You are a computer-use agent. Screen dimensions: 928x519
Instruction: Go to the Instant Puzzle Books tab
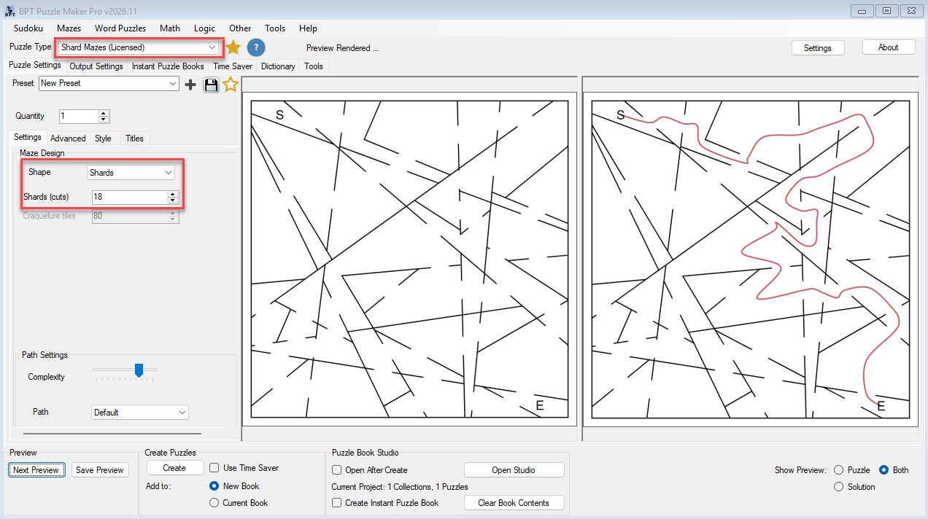[168, 66]
